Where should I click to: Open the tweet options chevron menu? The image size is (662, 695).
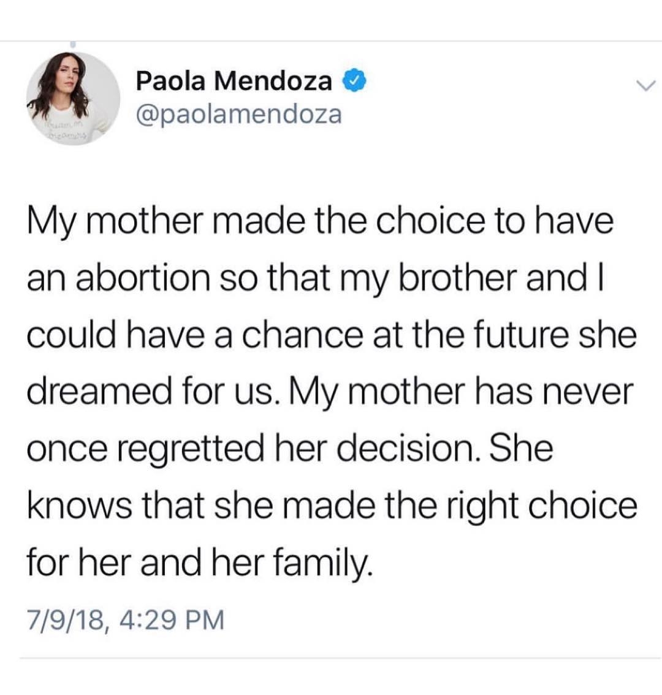tap(644, 86)
